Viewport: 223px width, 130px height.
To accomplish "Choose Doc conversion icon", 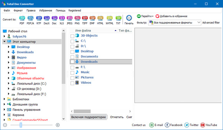I will tap(54, 18).
